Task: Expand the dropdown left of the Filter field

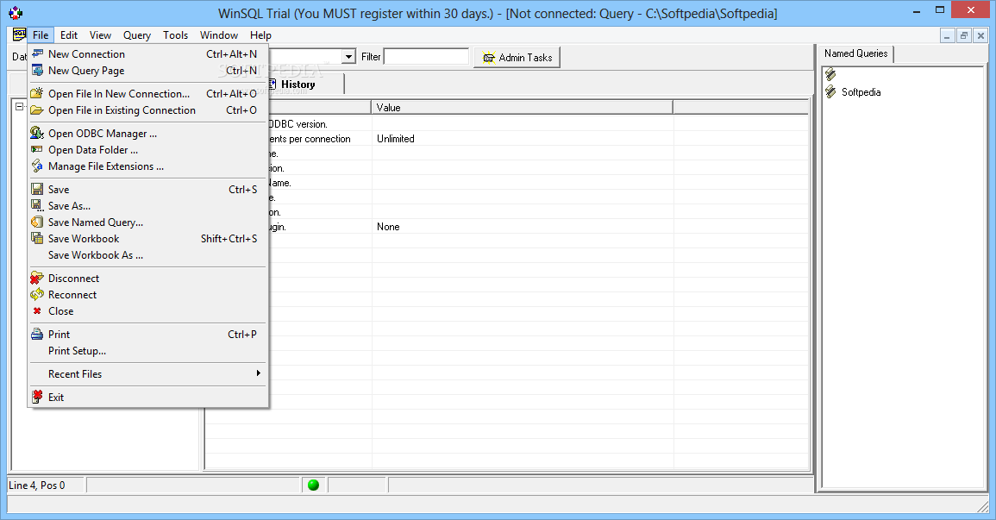Action: 348,57
